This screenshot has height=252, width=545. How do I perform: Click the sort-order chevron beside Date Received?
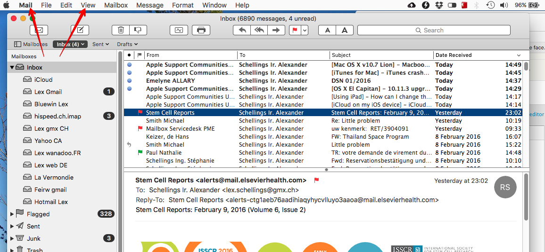click(519, 55)
